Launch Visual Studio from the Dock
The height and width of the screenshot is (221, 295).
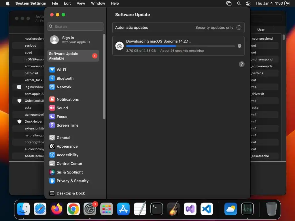click(x=190, y=209)
